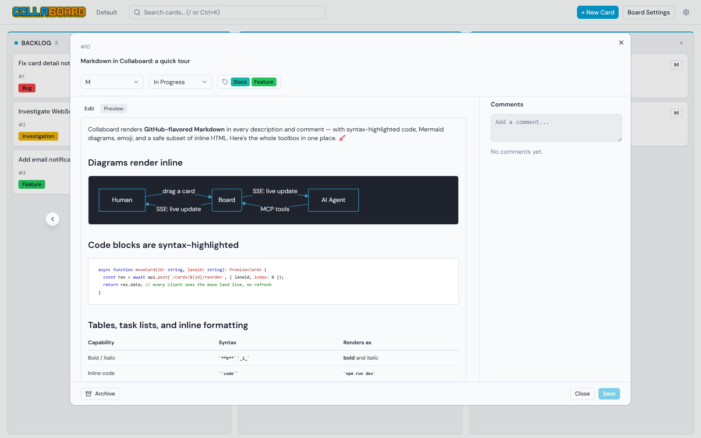Click the 'Diagrams render inline' heading
The image size is (701, 438).
(135, 162)
